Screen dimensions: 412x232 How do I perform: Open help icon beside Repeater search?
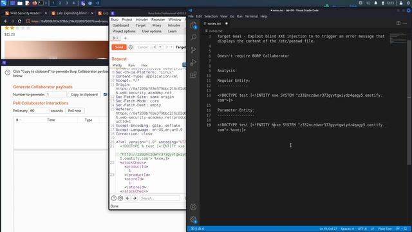114,198
